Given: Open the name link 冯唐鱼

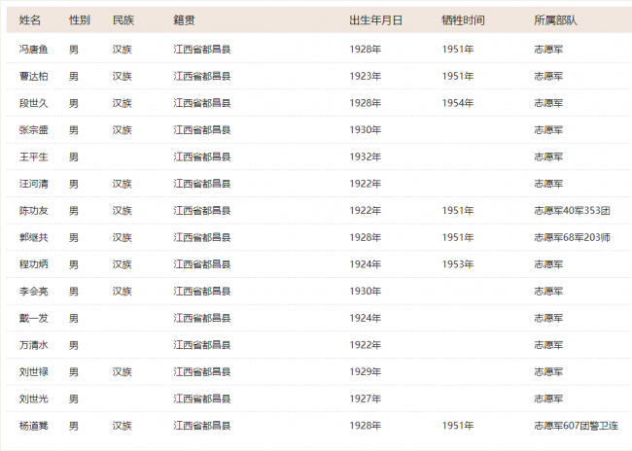Looking at the screenshot, I should click(33, 50).
